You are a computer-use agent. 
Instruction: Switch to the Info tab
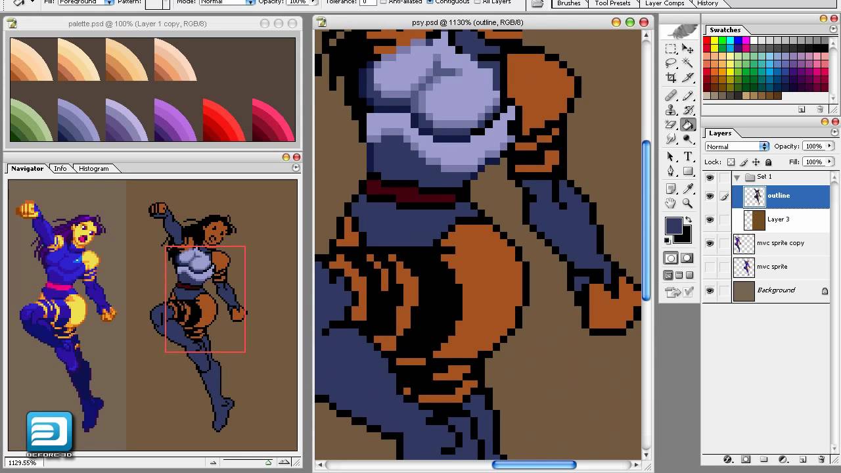(x=60, y=169)
